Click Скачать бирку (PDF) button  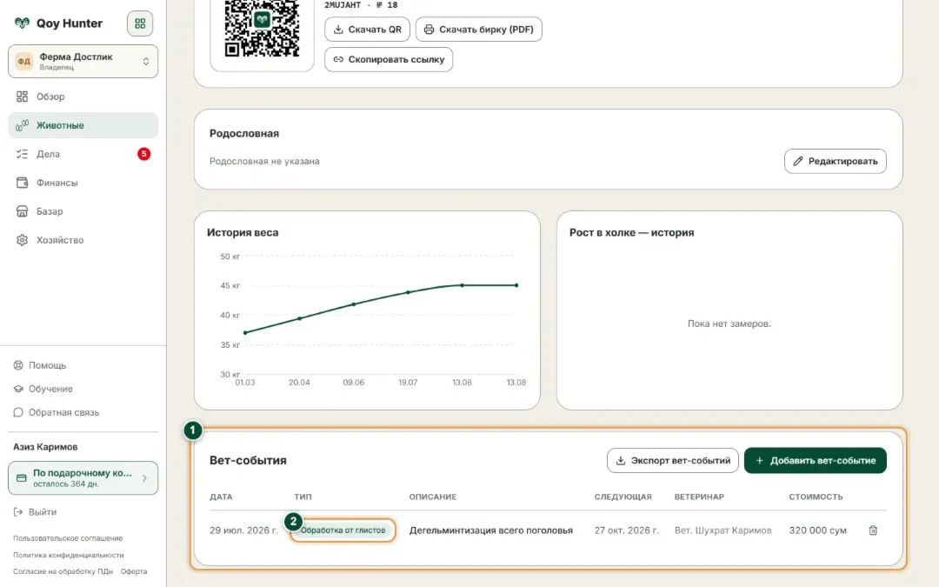(x=478, y=30)
